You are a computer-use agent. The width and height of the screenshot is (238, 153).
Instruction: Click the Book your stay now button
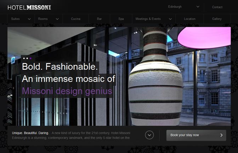[196, 135]
